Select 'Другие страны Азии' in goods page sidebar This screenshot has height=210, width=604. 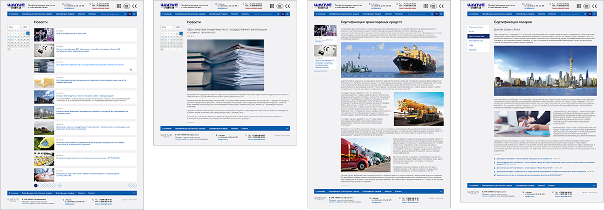click(478, 35)
